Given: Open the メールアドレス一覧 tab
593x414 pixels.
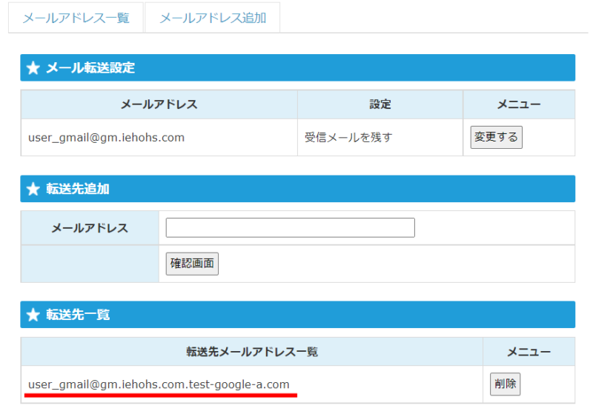Looking at the screenshot, I should pos(76,18).
